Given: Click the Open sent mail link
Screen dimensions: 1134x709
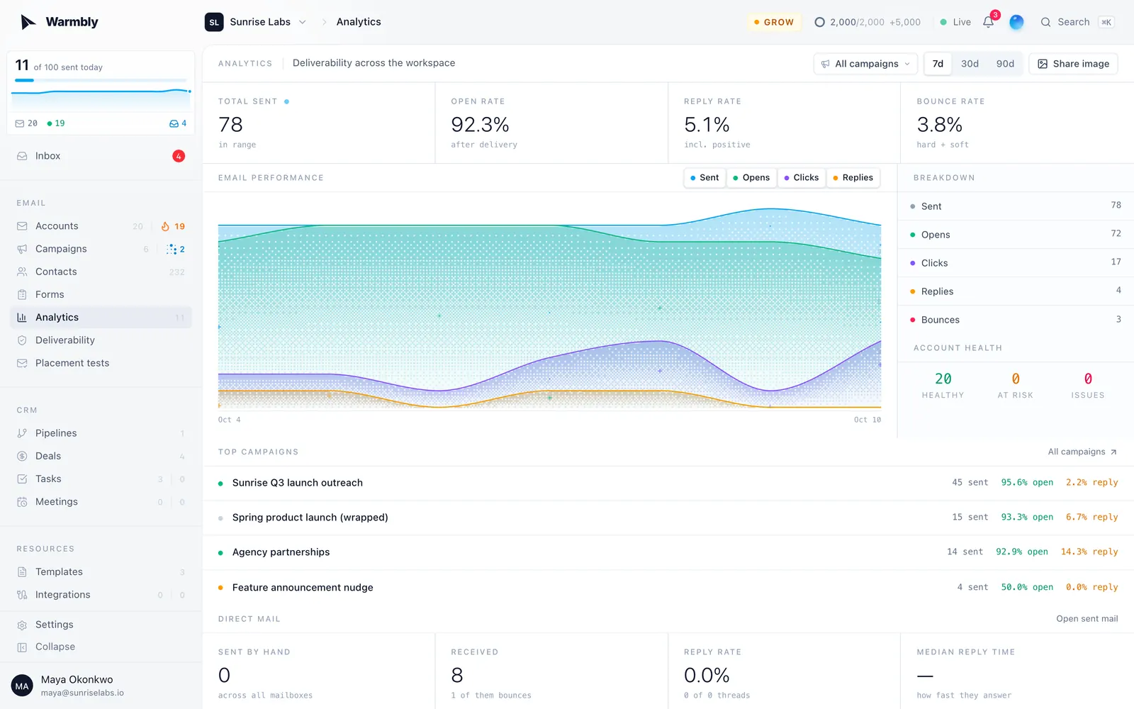Looking at the screenshot, I should click(x=1087, y=619).
